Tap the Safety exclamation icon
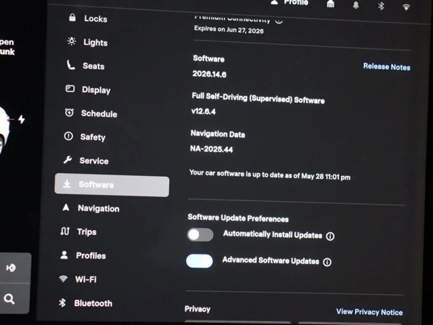The height and width of the screenshot is (325, 433). pyautogui.click(x=68, y=136)
